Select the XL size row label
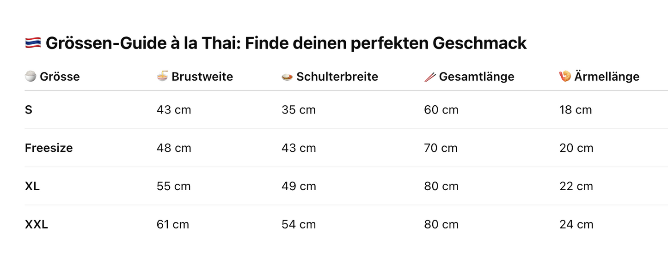668x264 pixels. coord(32,186)
